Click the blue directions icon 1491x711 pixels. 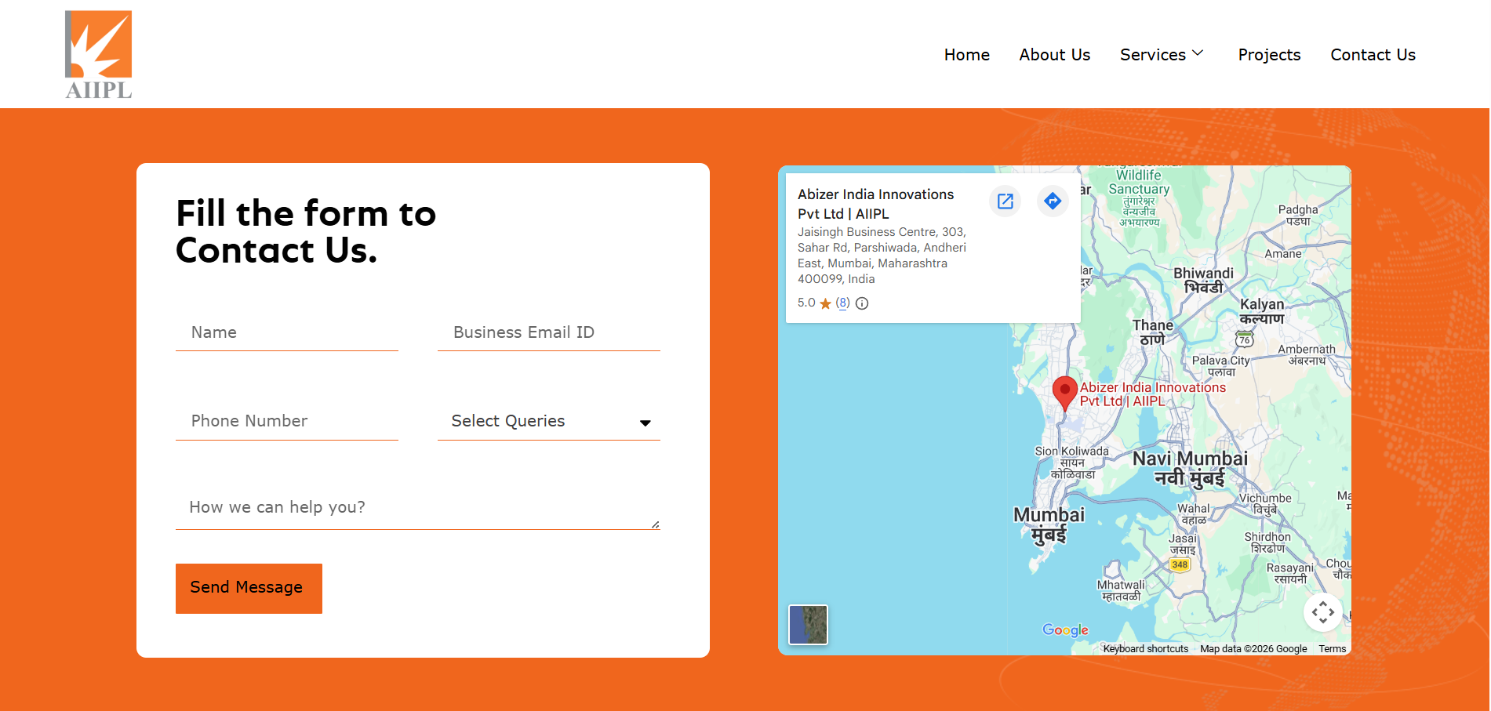click(x=1053, y=201)
